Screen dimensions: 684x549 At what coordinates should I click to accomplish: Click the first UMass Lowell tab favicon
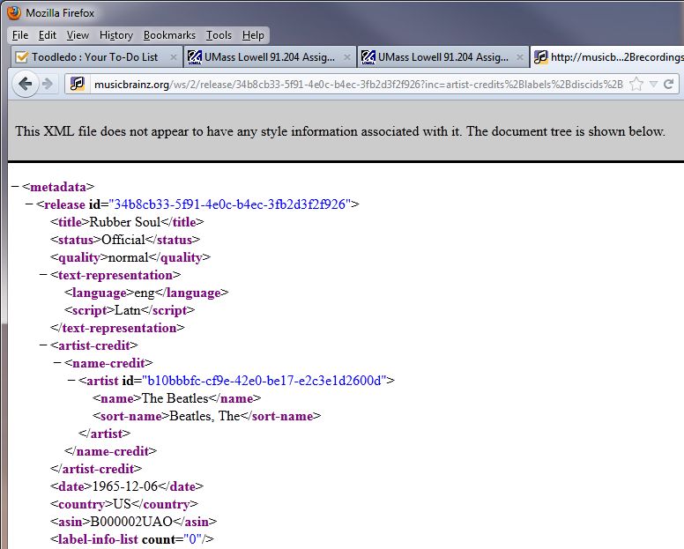(x=195, y=57)
